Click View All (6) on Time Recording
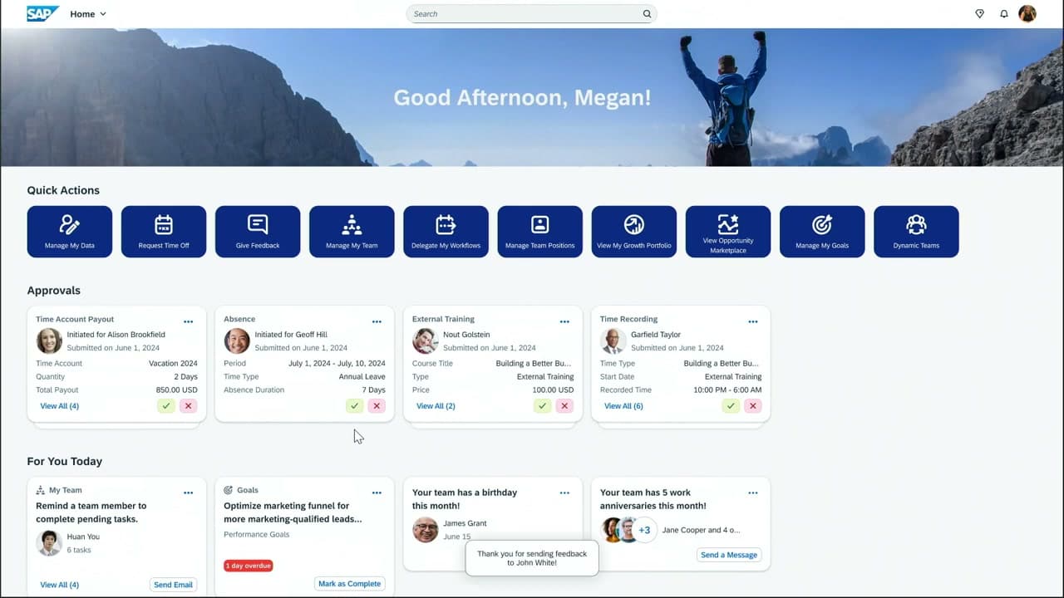The width and height of the screenshot is (1064, 598). [x=623, y=406]
